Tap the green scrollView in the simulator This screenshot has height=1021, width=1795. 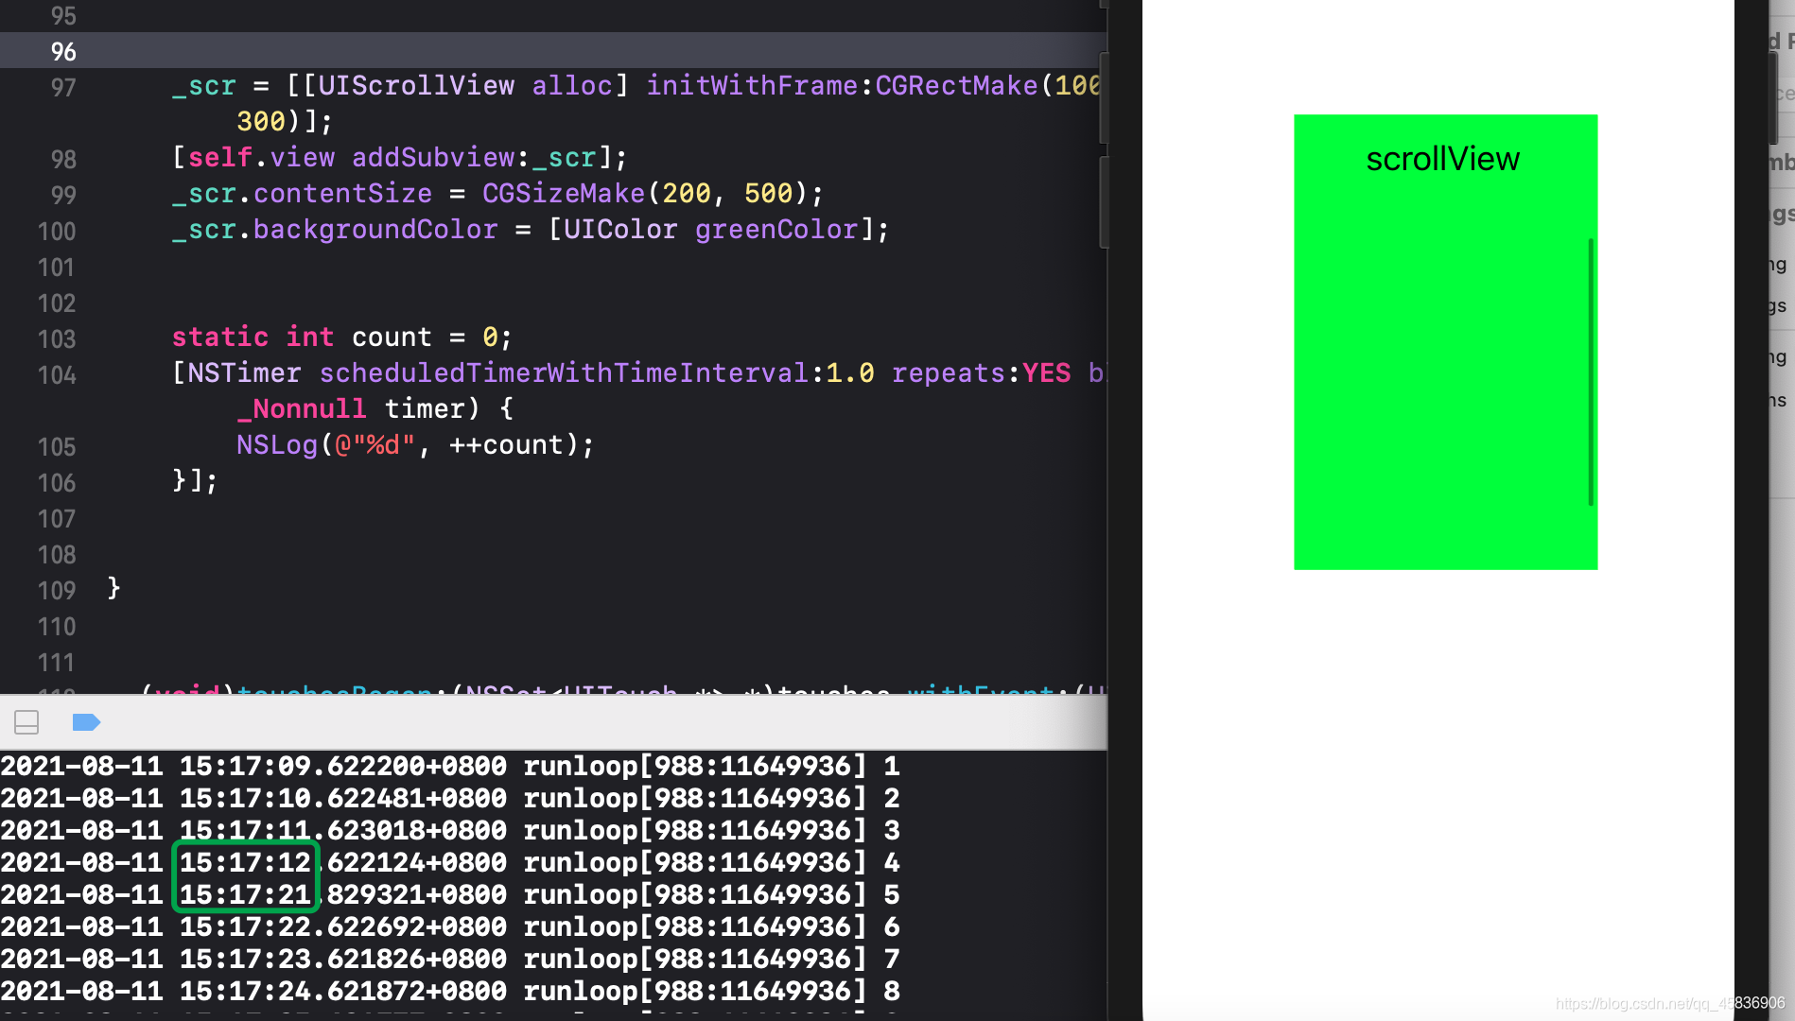tap(1445, 342)
